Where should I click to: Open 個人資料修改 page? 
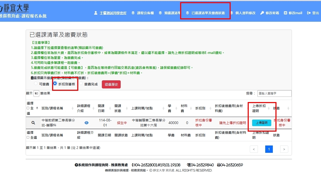(x=243, y=13)
